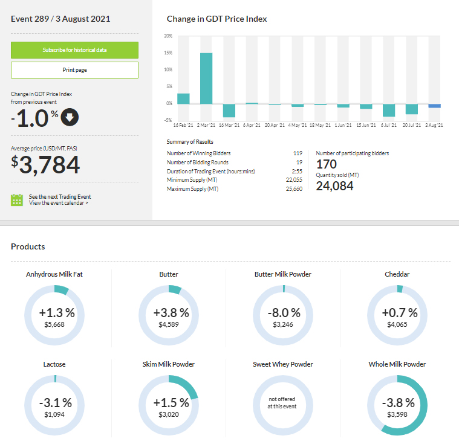Select the 16 Mar '21 negative chart bar
459x447 pixels.
pos(229,111)
